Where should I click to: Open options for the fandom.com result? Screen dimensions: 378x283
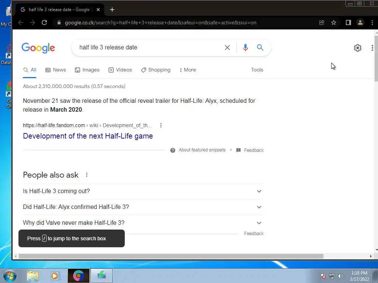(161, 125)
